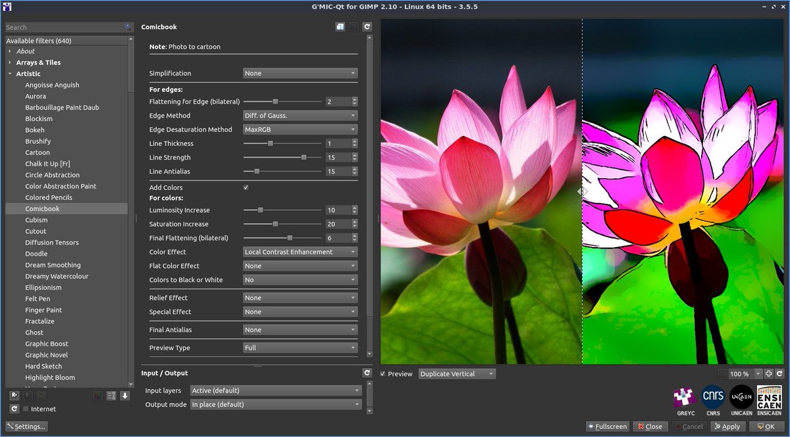Toggle the Preview checkbox
This screenshot has width=790, height=437.
[383, 373]
